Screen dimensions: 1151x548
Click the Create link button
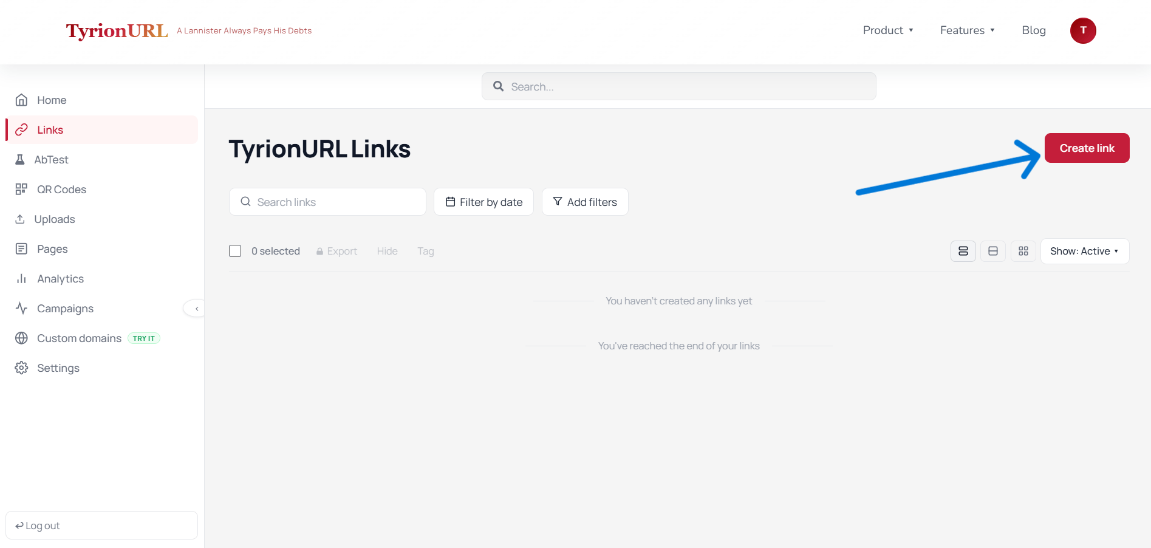click(1087, 148)
